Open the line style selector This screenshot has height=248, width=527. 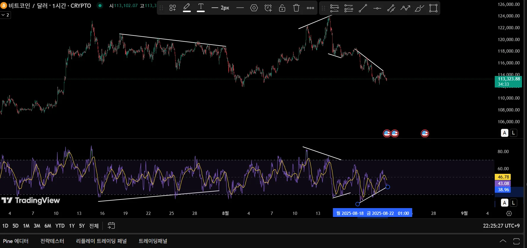tap(240, 8)
